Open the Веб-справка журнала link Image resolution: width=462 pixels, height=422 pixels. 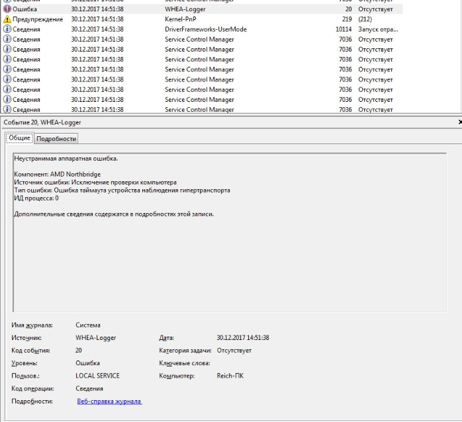click(109, 401)
